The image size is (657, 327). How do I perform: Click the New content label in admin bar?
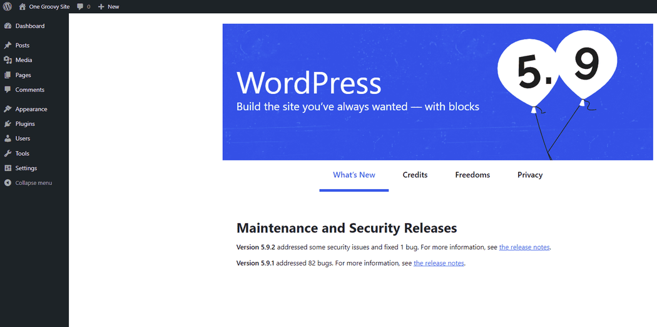[x=113, y=7]
